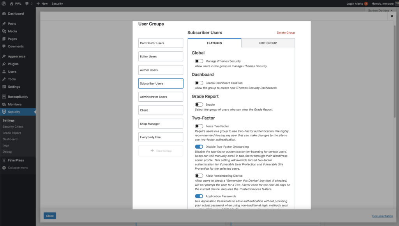Image resolution: width=399 pixels, height=226 pixels.
Task: Click the New Group button label
Action: [164, 151]
